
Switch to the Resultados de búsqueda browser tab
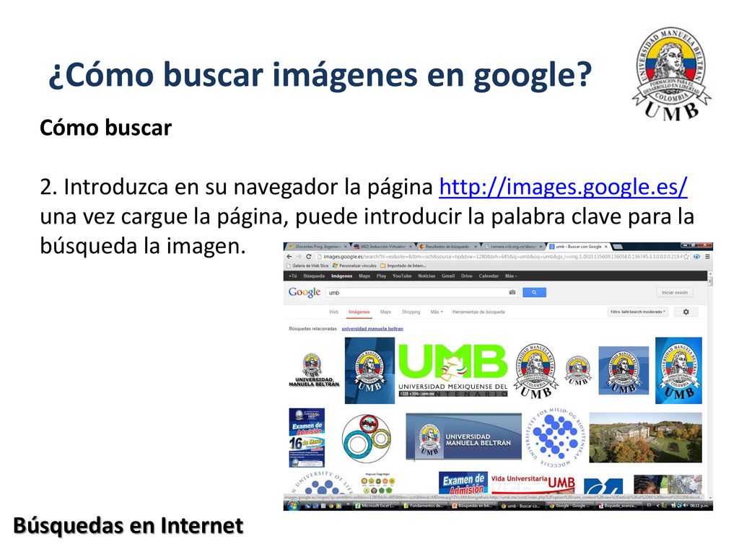(x=447, y=247)
